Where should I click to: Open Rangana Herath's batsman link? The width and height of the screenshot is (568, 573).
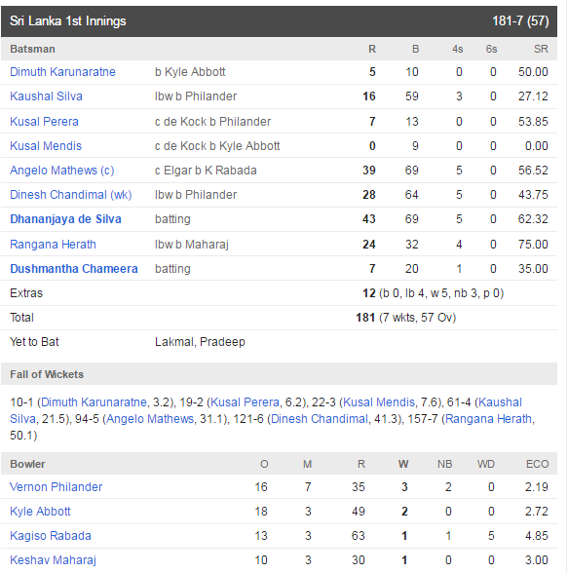click(53, 245)
